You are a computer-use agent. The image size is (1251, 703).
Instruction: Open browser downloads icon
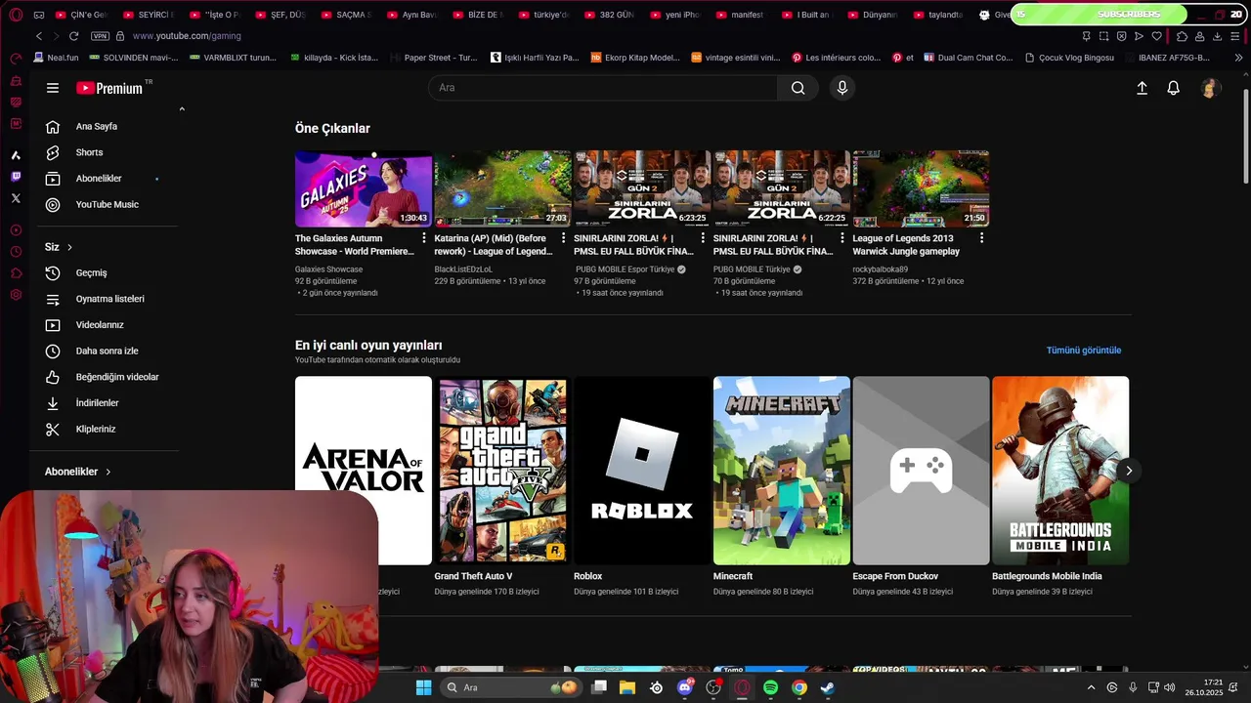click(x=1217, y=36)
